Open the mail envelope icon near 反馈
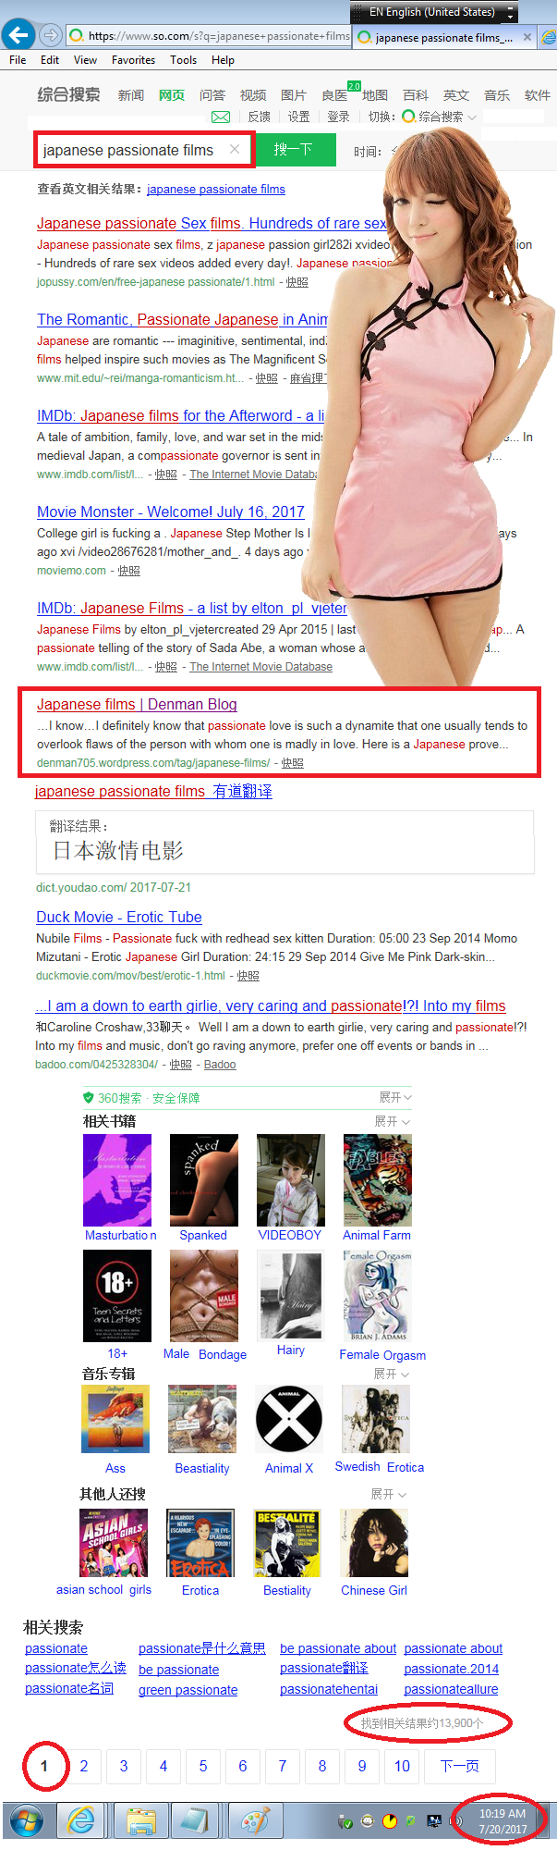The image size is (557, 1850). point(221,117)
